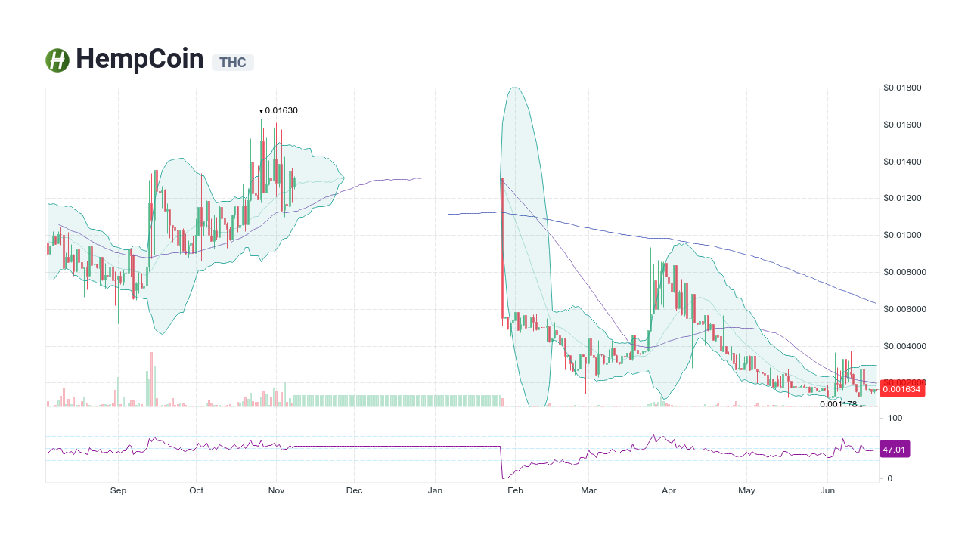The image size is (968, 544).
Task: Click the Feb label on time axis
Action: 515,491
